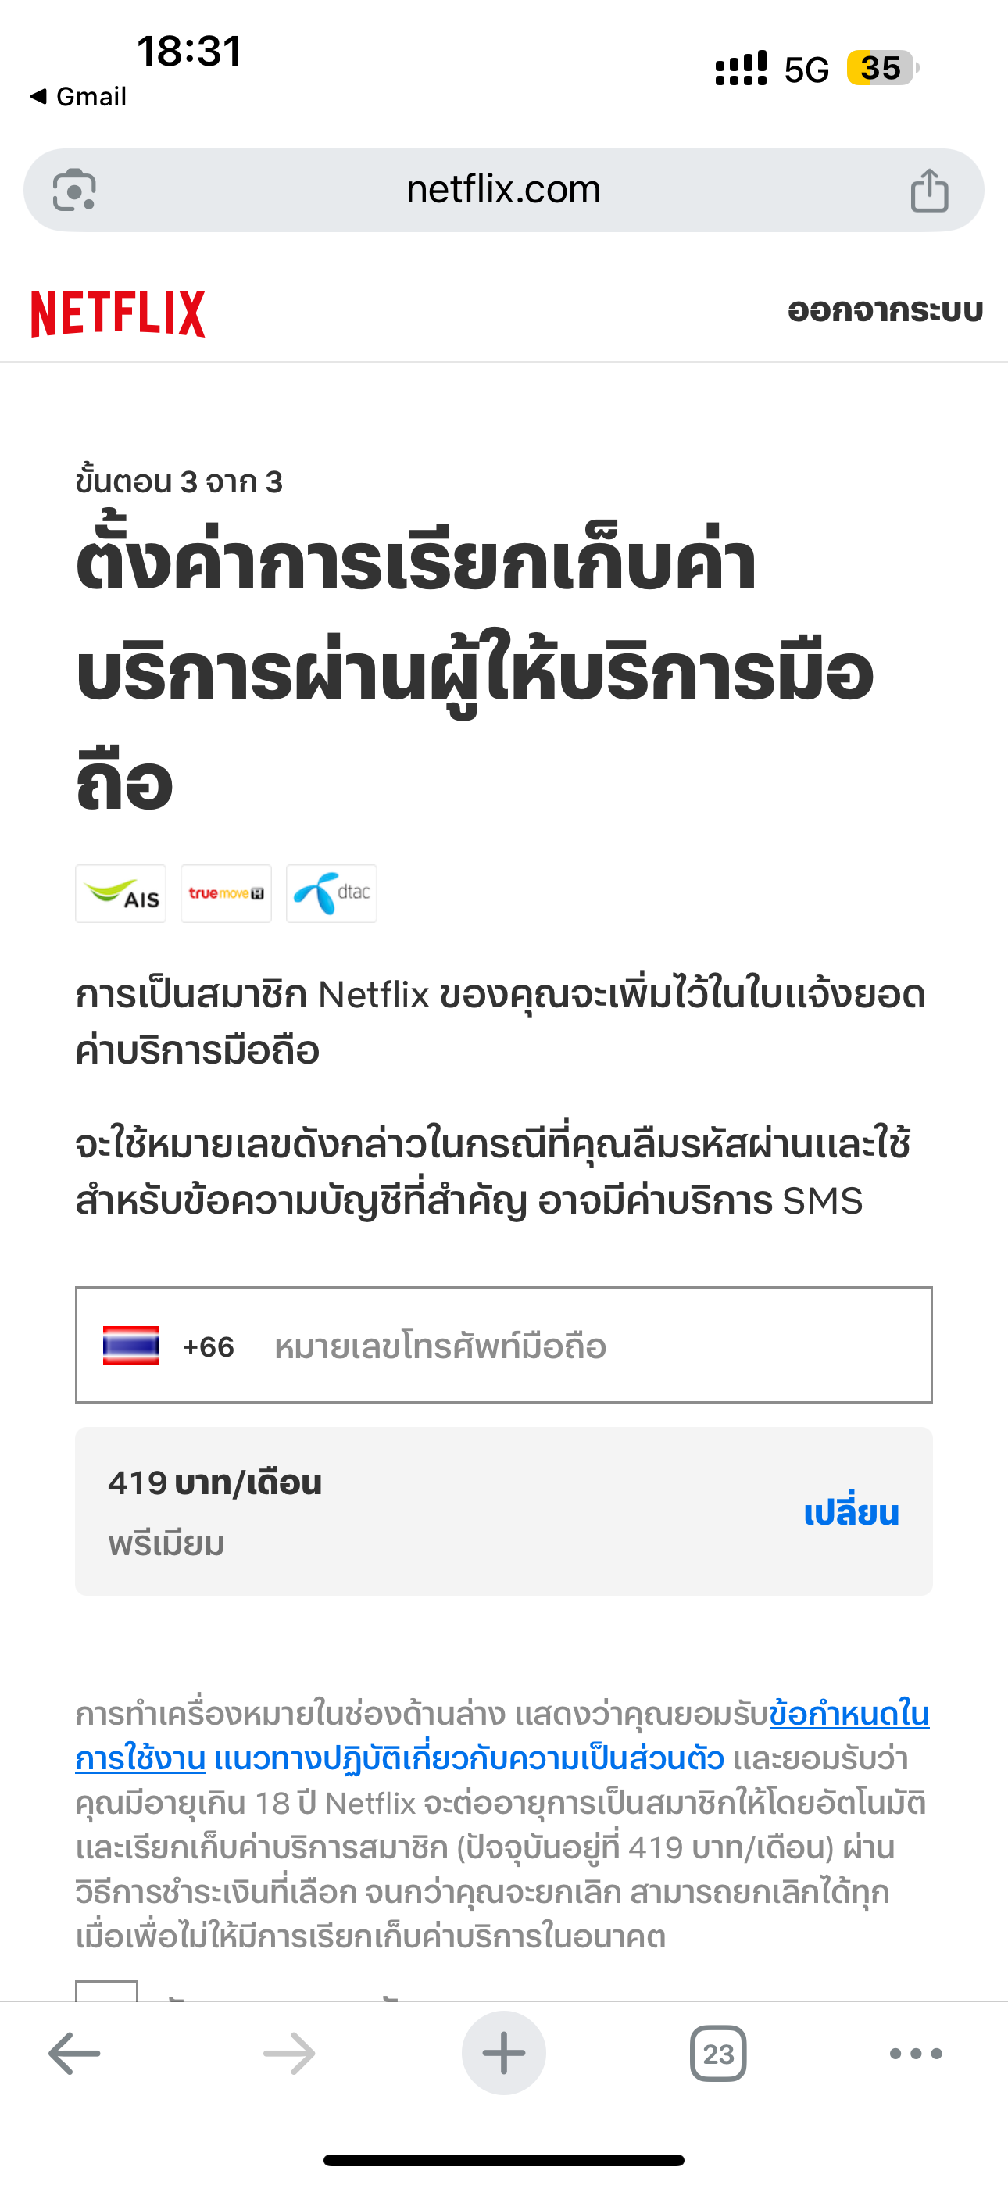The image size is (1008, 2185).
Task: Click เปลี่ยน to change the plan
Action: tap(851, 1511)
